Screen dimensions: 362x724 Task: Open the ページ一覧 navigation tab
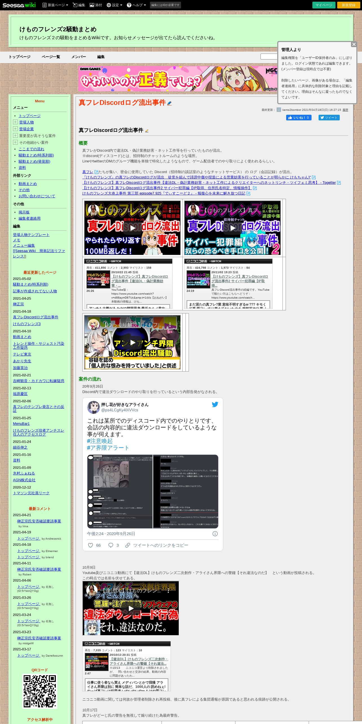click(x=51, y=57)
